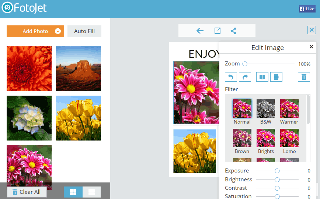
Task: Click the Facebook Like button
Action: pyautogui.click(x=307, y=9)
